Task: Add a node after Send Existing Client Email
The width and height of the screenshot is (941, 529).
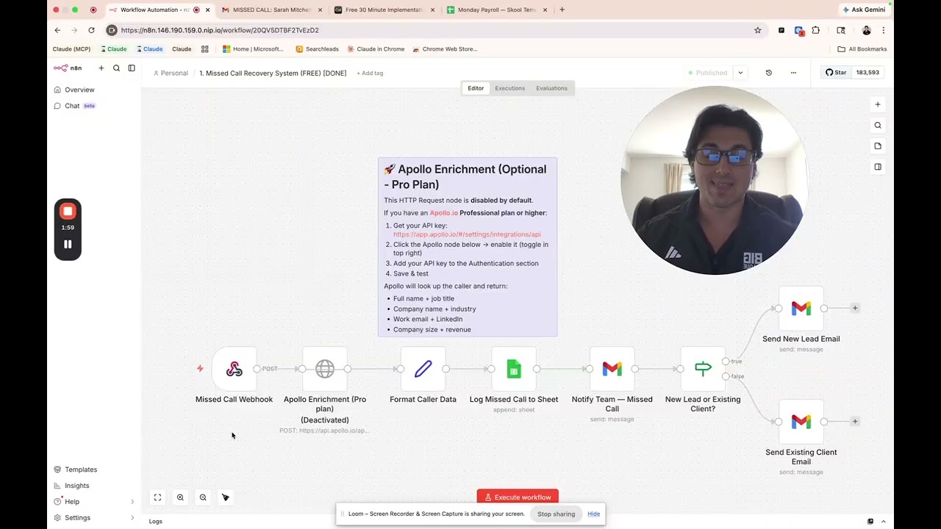Action: pyautogui.click(x=855, y=422)
